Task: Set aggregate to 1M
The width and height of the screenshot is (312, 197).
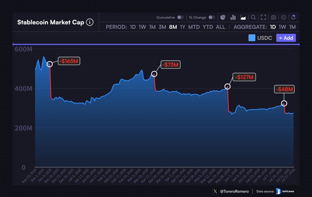Action: coord(292,27)
